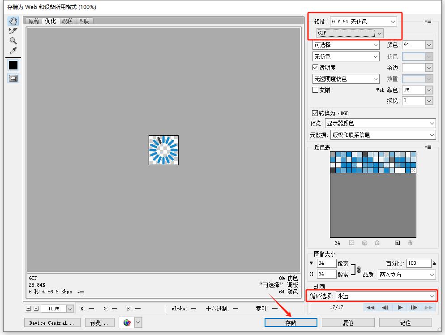Click the new color swatch icon

(x=398, y=243)
